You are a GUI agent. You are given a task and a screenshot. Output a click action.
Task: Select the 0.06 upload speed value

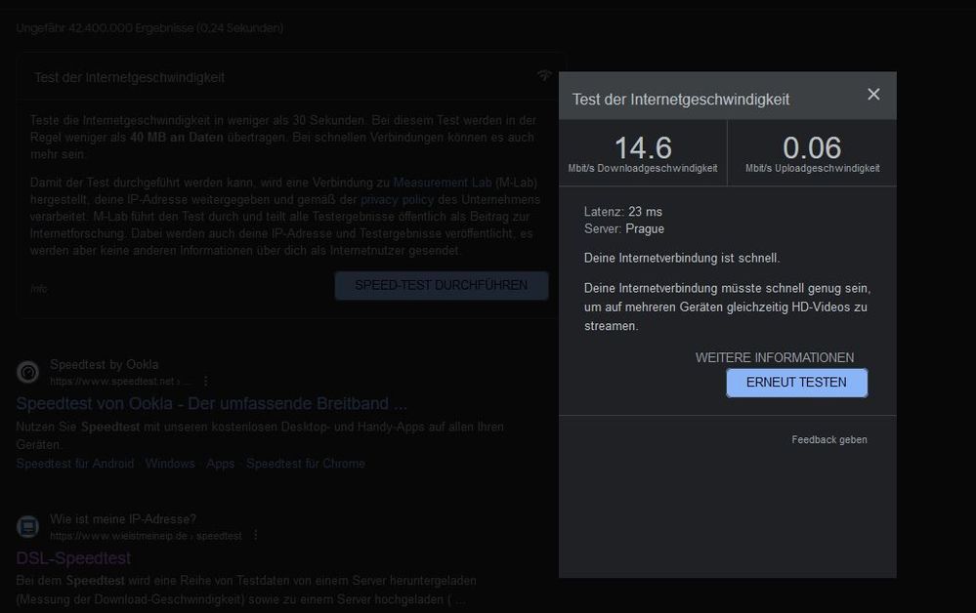[812, 148]
